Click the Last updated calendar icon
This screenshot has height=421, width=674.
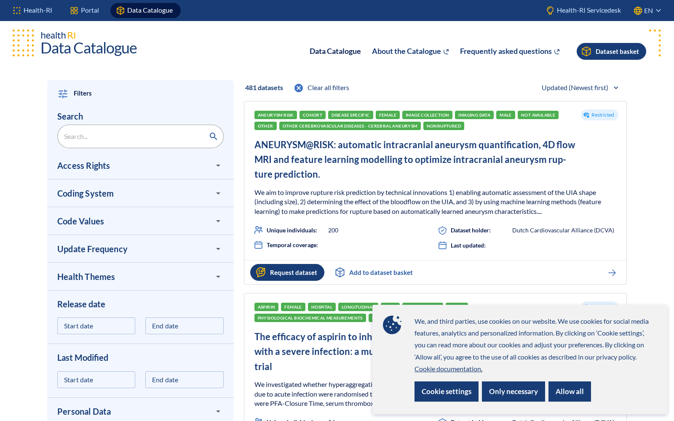tap(442, 245)
